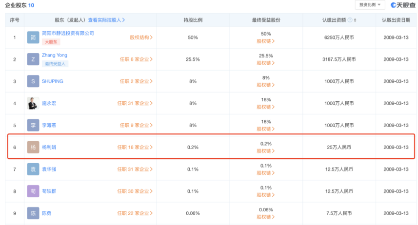The image size is (418, 225).
Task: Open 查看实际控股人 link in header
Action: point(106,20)
